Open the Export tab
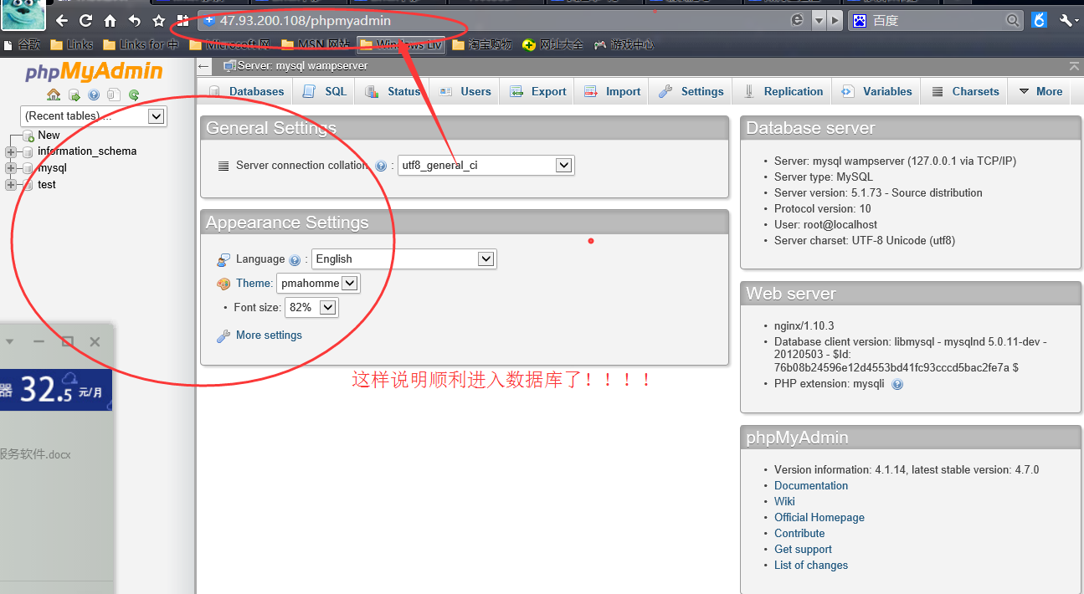The height and width of the screenshot is (594, 1084). click(538, 92)
